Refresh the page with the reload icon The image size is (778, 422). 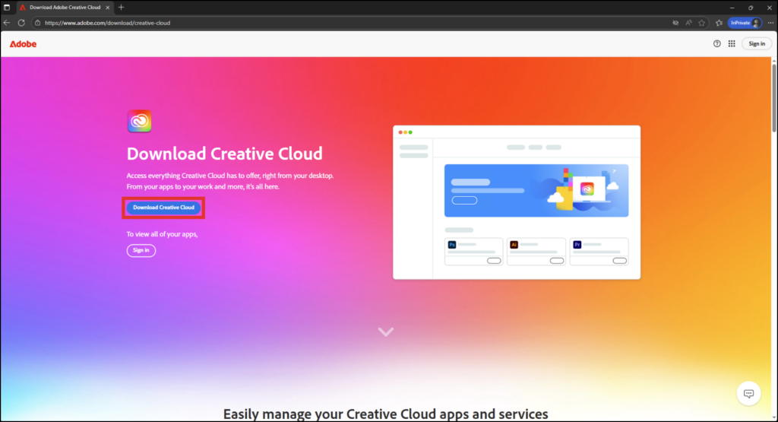[x=21, y=23]
